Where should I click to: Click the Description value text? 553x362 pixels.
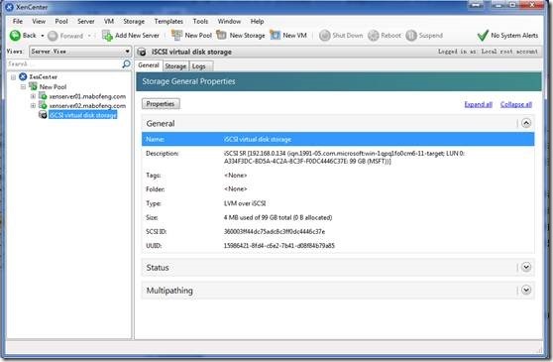pos(344,158)
